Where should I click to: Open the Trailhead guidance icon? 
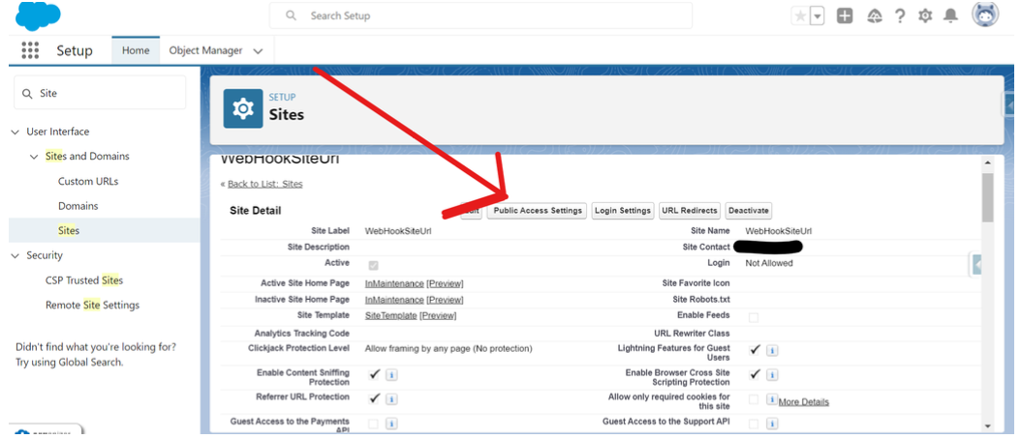coord(874,16)
